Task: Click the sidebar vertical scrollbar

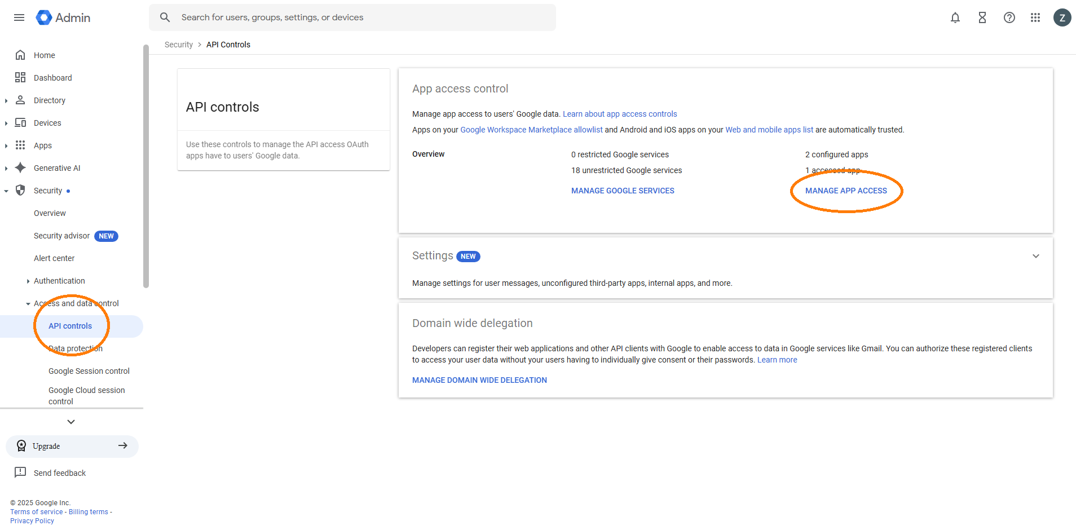Action: 146,166
